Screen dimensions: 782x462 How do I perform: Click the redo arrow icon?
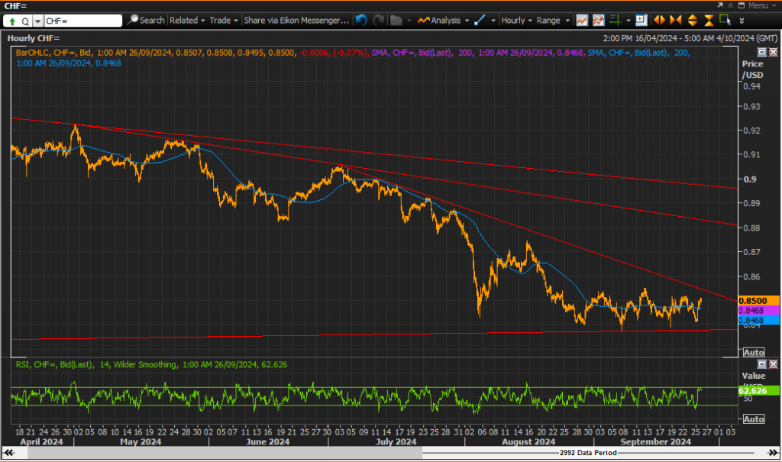tap(379, 21)
